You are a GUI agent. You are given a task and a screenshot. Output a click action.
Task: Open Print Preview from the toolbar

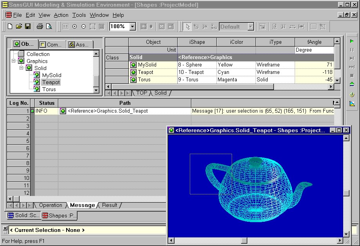49,27
